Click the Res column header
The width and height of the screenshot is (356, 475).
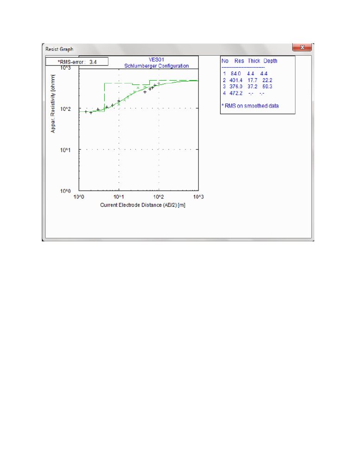(x=239, y=61)
